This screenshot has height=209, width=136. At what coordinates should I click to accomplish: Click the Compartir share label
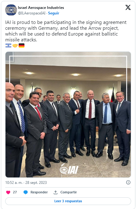[68, 192]
